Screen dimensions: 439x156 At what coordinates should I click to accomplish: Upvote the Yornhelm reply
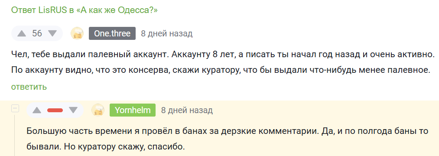coord(37,110)
